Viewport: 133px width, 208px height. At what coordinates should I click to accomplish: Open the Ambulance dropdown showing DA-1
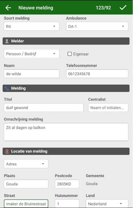click(x=97, y=26)
